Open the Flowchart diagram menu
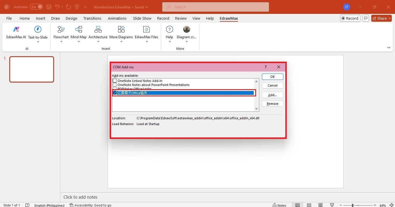Screen dimensions: 395x207 pyautogui.click(x=61, y=34)
